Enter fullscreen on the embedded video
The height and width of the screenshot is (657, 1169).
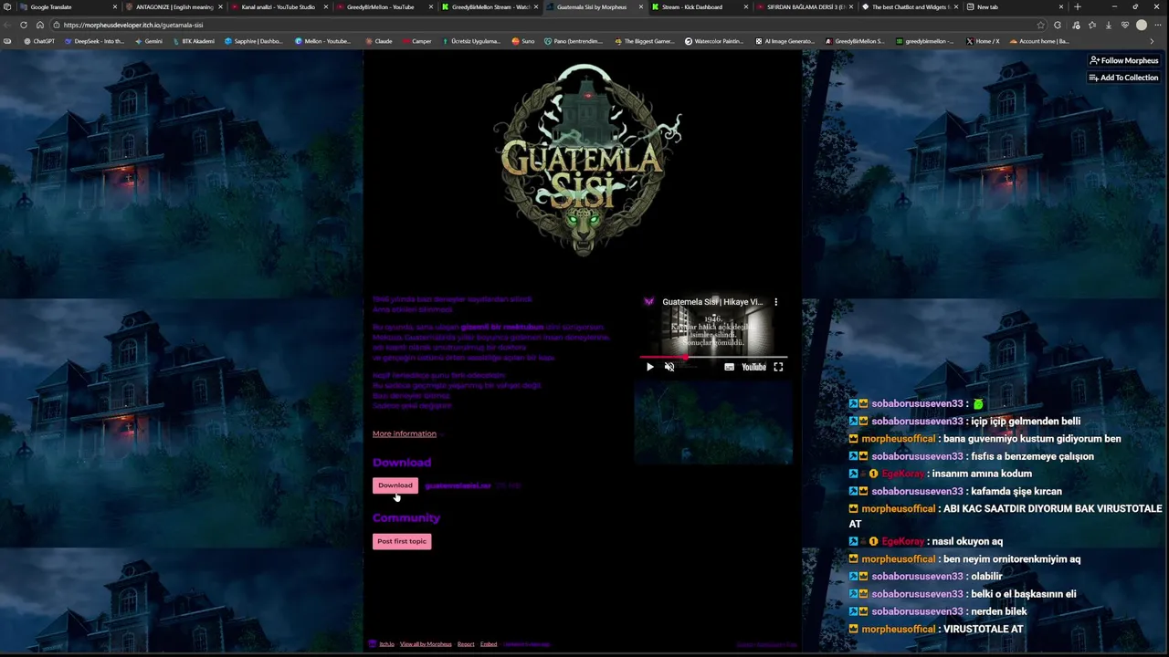(778, 367)
